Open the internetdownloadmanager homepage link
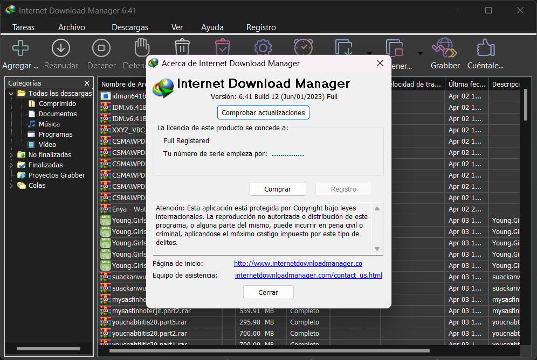 click(298, 264)
